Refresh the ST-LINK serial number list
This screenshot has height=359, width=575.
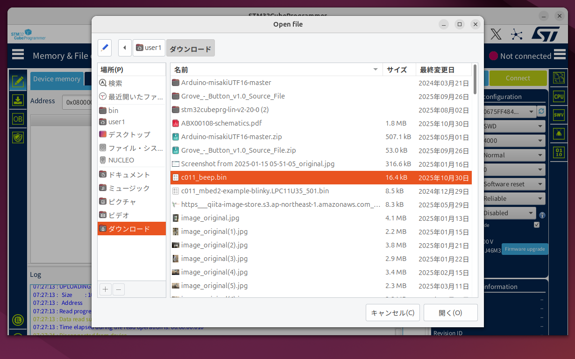click(x=541, y=111)
